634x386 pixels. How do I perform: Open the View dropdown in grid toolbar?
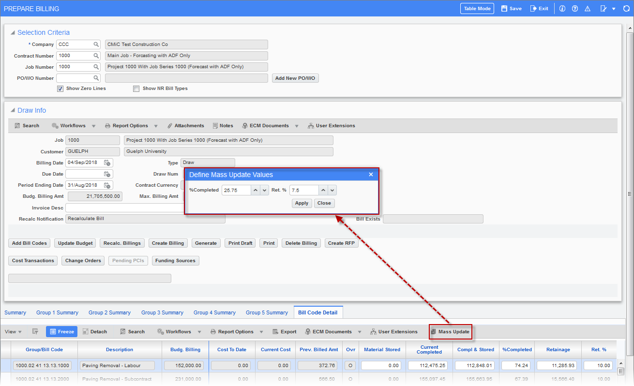[13, 332]
